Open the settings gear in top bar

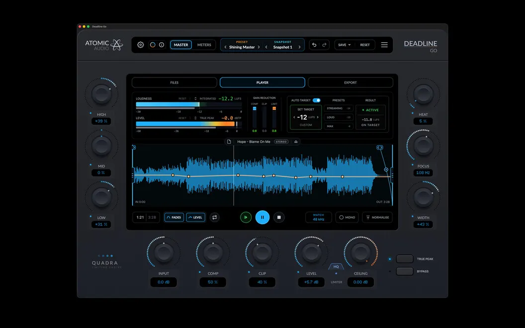click(x=140, y=45)
